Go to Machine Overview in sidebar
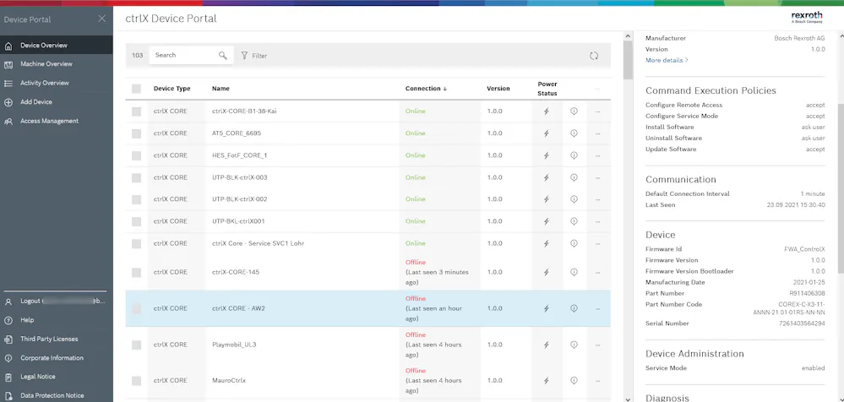 pos(46,64)
